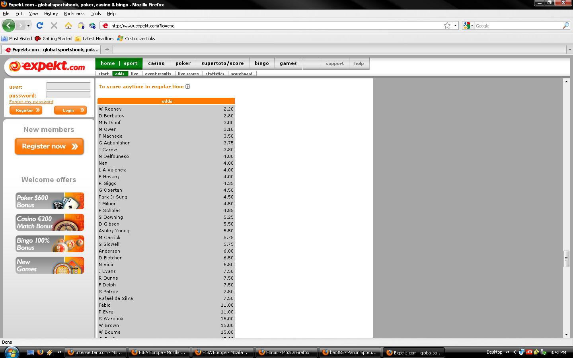Screen dimensions: 573x358
Task: Click the URL address field
Action: pyautogui.click(x=277, y=26)
